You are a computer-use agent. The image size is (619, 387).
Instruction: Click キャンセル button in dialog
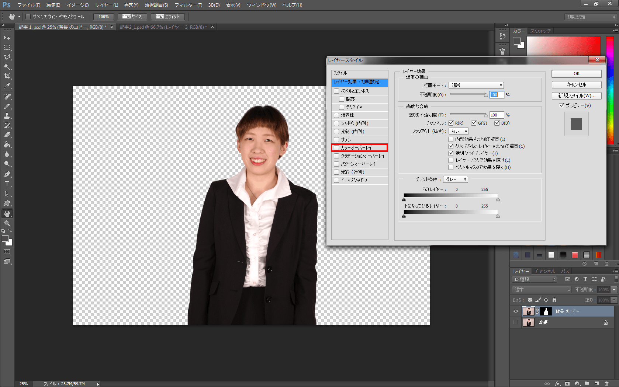(x=577, y=85)
